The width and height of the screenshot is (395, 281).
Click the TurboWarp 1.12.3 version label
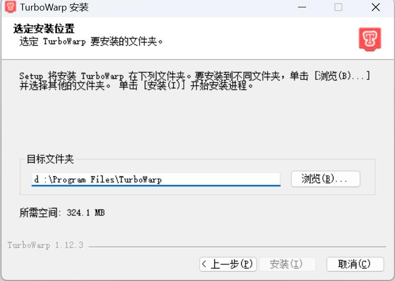point(45,245)
